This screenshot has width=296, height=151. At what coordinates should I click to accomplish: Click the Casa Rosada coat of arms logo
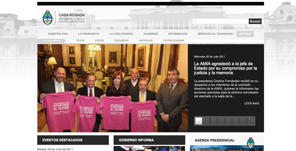click(48, 18)
